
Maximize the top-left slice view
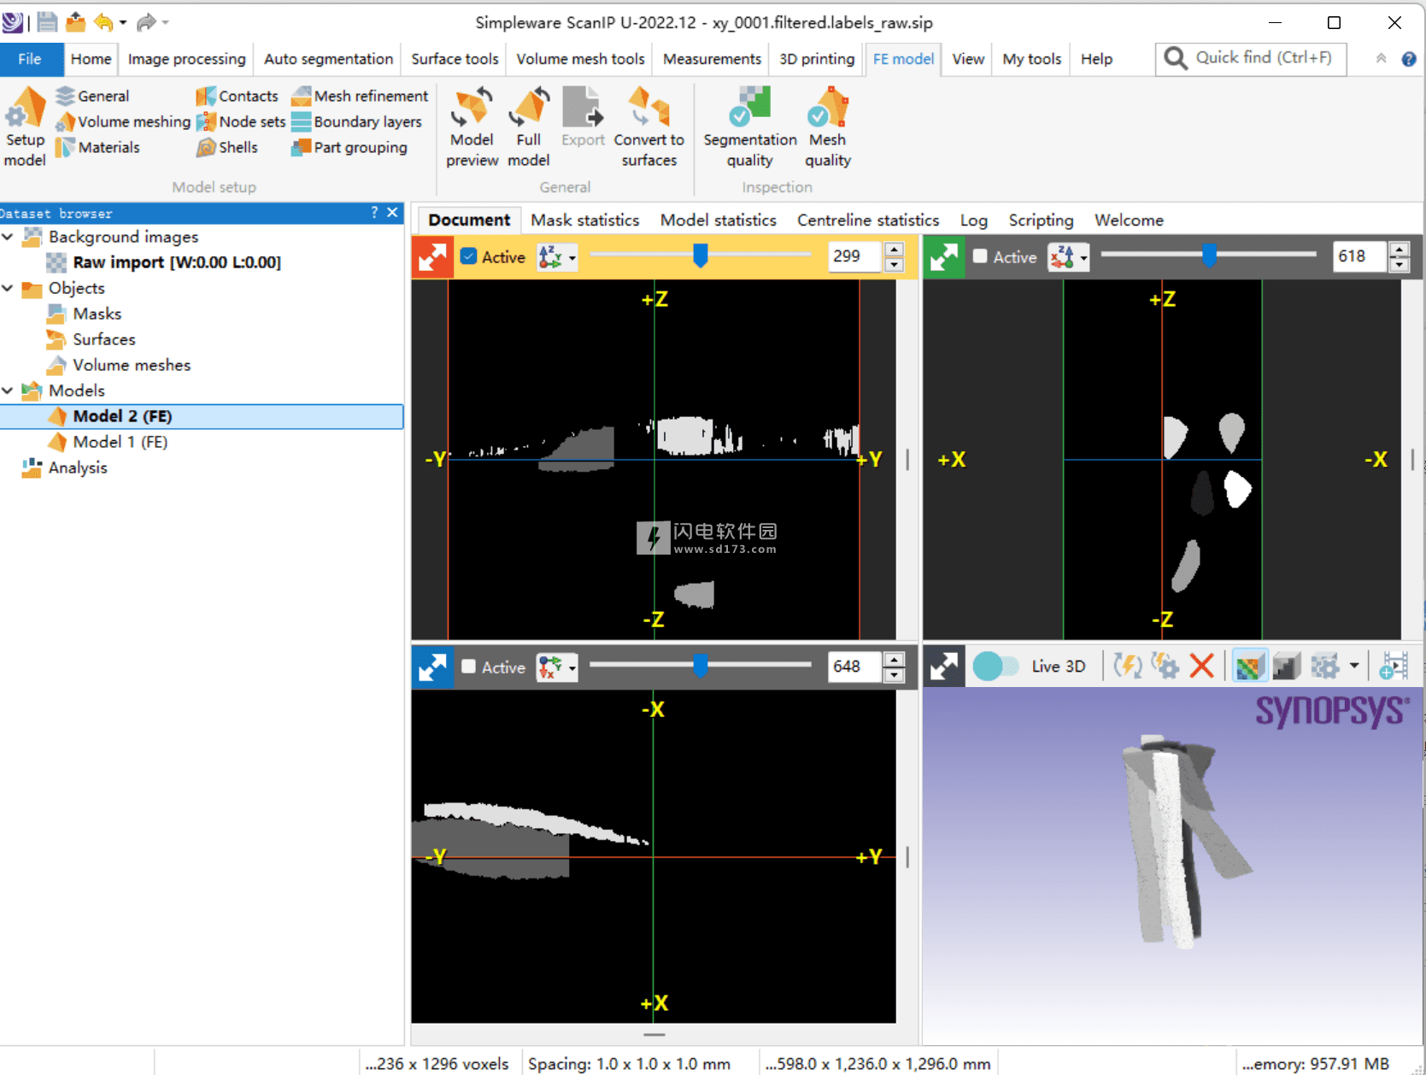432,256
